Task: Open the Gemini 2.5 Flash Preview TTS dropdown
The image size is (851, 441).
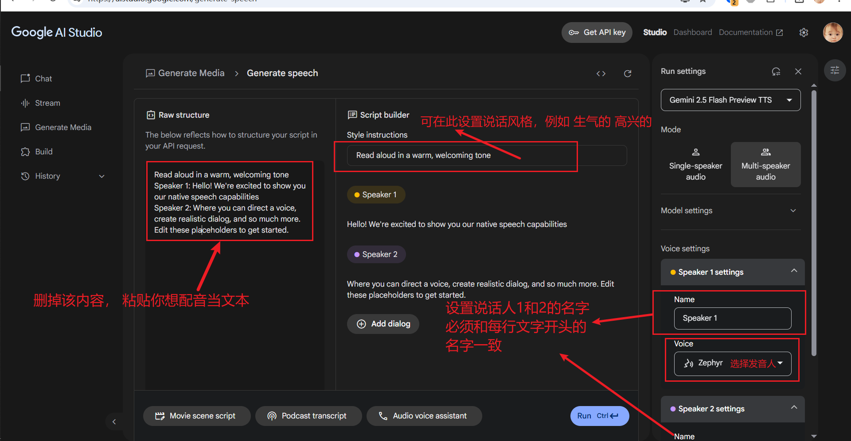Action: click(x=730, y=100)
